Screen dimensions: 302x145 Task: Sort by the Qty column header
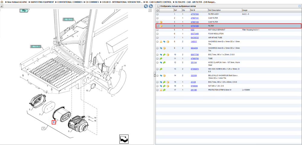pos(183,10)
